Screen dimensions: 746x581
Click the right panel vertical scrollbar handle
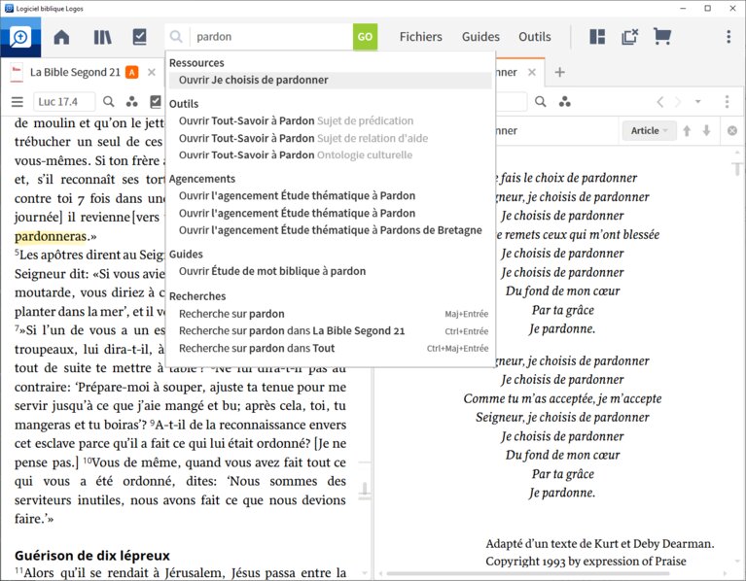click(x=737, y=167)
